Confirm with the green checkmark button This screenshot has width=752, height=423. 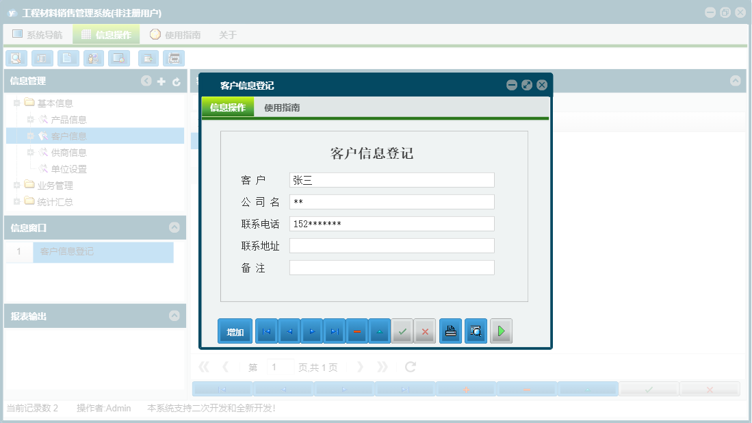tap(402, 331)
